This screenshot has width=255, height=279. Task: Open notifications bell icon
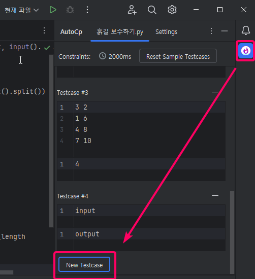[x=246, y=30]
